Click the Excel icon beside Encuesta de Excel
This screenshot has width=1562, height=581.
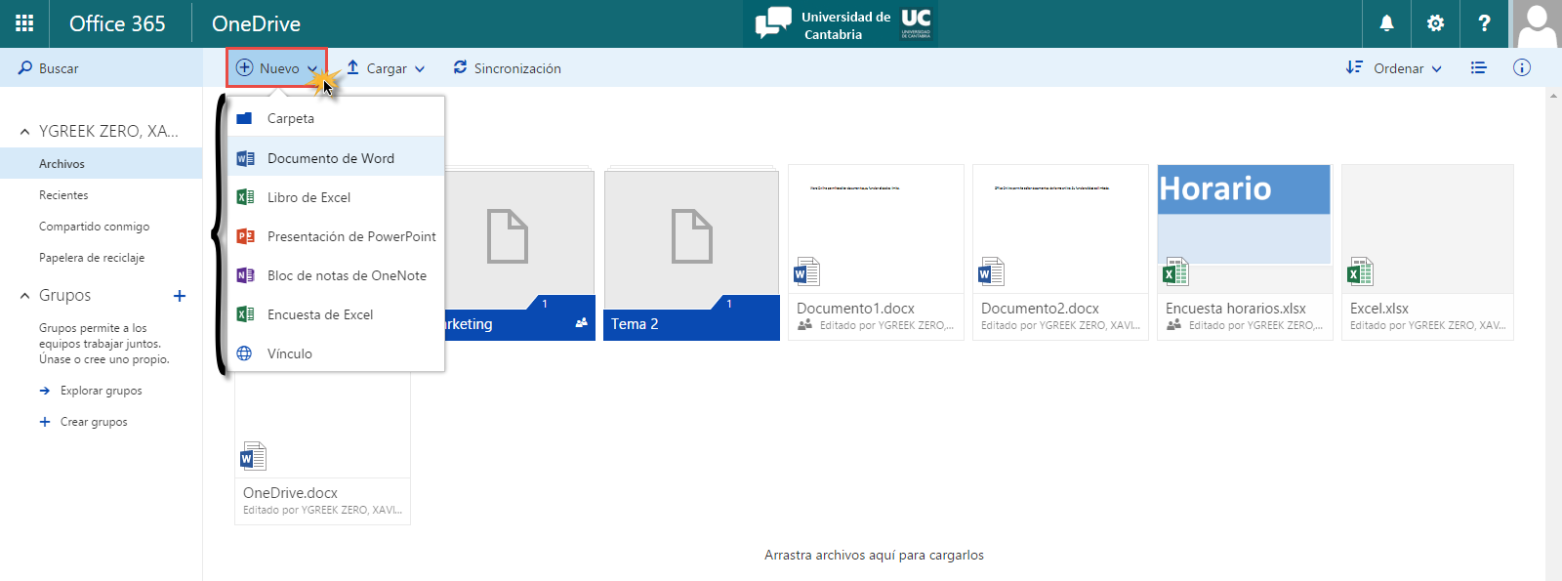pyautogui.click(x=245, y=314)
